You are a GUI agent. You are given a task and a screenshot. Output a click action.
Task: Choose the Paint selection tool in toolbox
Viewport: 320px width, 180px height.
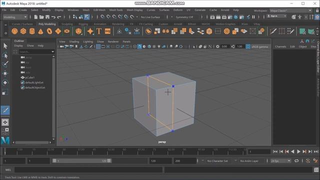click(5, 64)
